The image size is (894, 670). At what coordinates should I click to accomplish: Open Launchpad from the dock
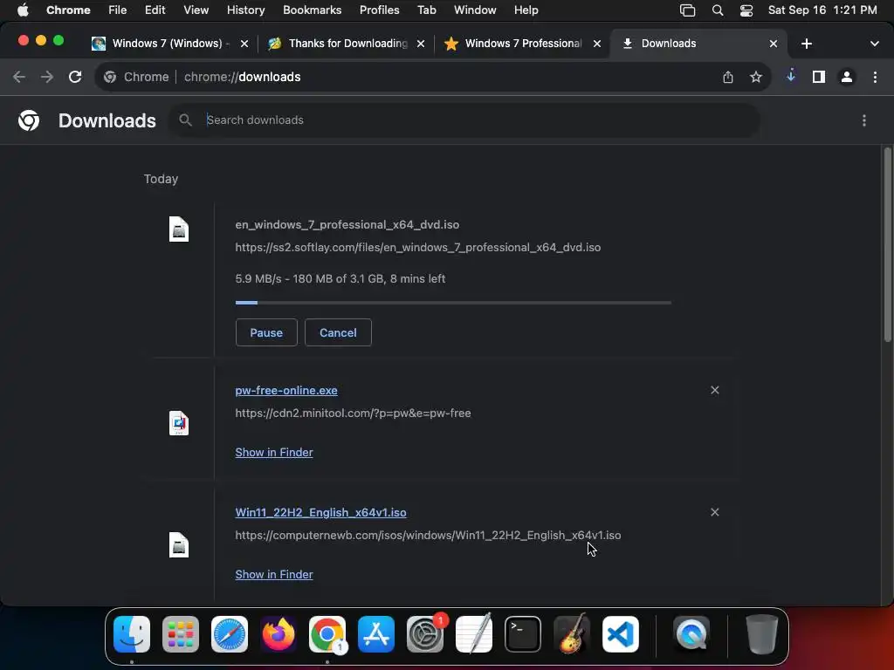click(x=181, y=634)
